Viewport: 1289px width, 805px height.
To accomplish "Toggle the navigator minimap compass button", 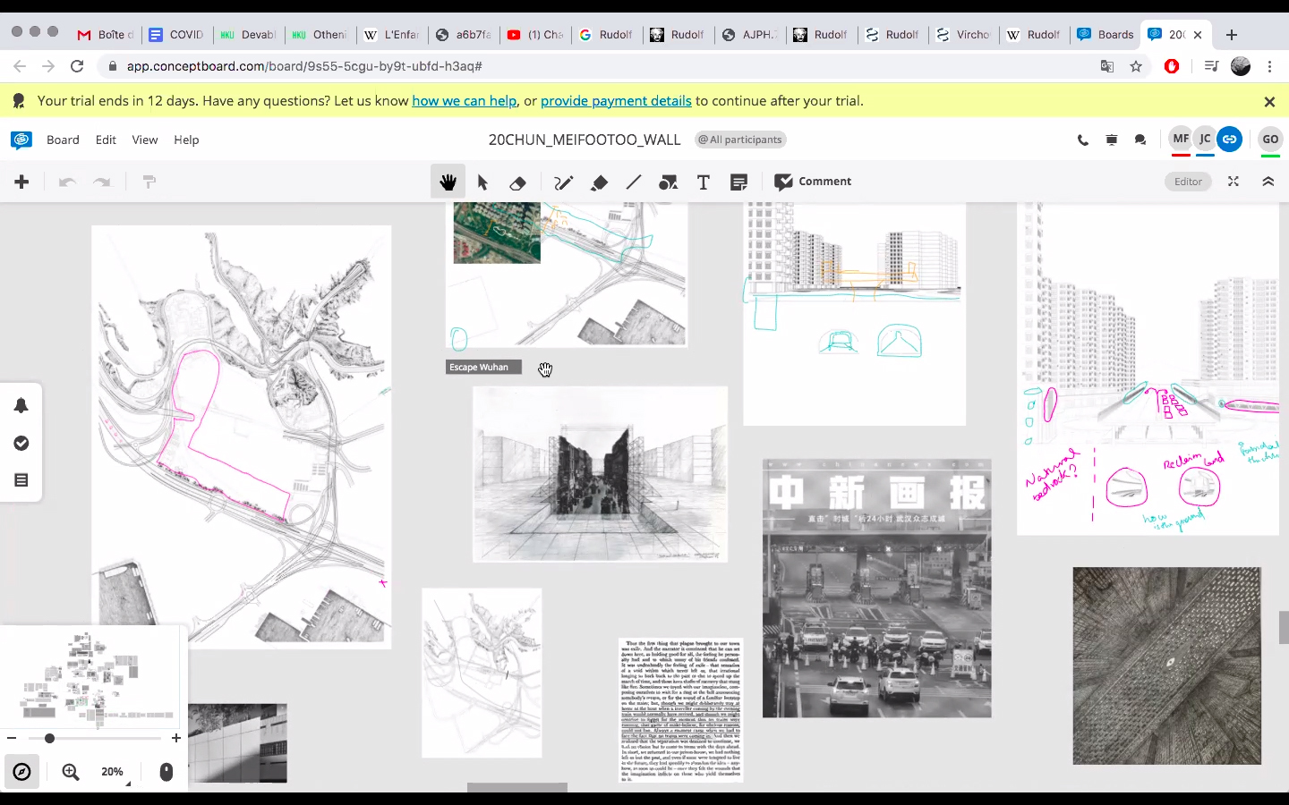I will point(22,771).
